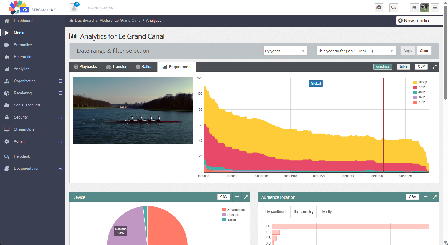Go to Le Grand Canal breadcrumb link
448x245 pixels.
click(x=128, y=21)
